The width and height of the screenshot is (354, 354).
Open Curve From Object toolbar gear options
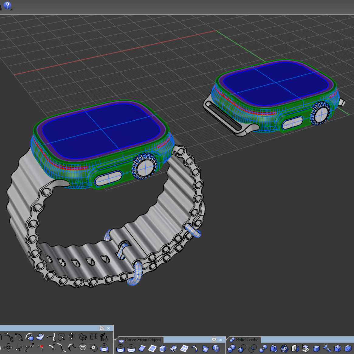(214, 340)
